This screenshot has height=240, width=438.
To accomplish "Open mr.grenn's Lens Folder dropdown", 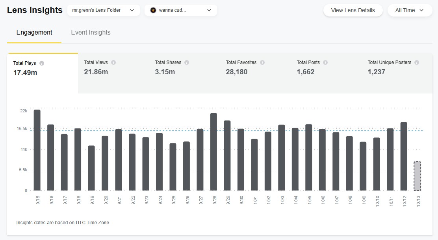I will coord(103,10).
